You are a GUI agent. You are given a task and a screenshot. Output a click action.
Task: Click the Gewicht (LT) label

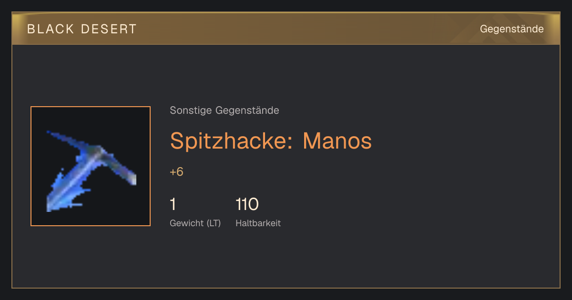tap(195, 223)
